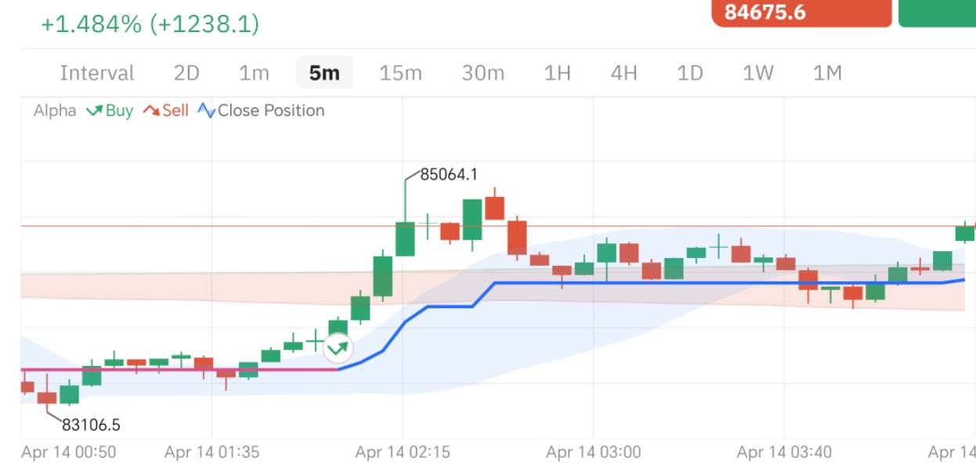
Task: Switch to the 2D interval
Action: pos(186,74)
